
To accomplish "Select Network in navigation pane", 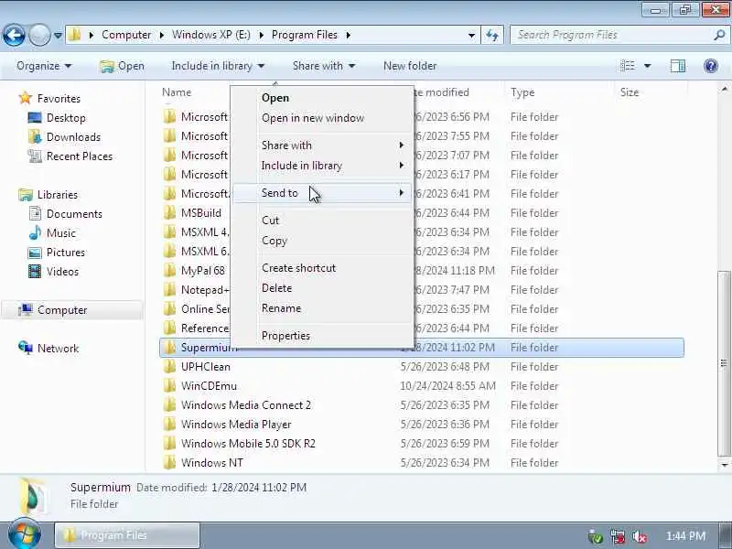I will (x=48, y=349).
